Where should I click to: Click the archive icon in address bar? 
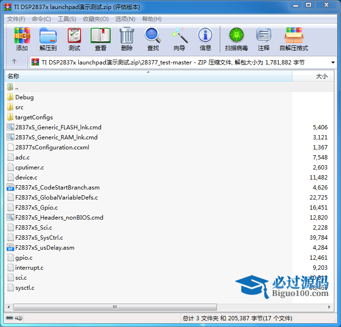(35, 62)
